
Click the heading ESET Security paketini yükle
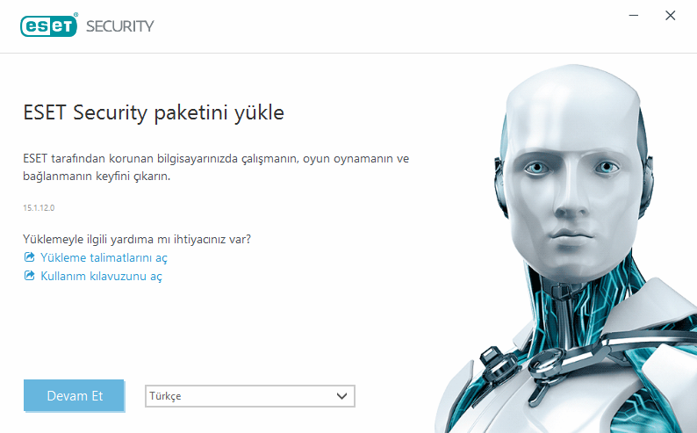154,113
